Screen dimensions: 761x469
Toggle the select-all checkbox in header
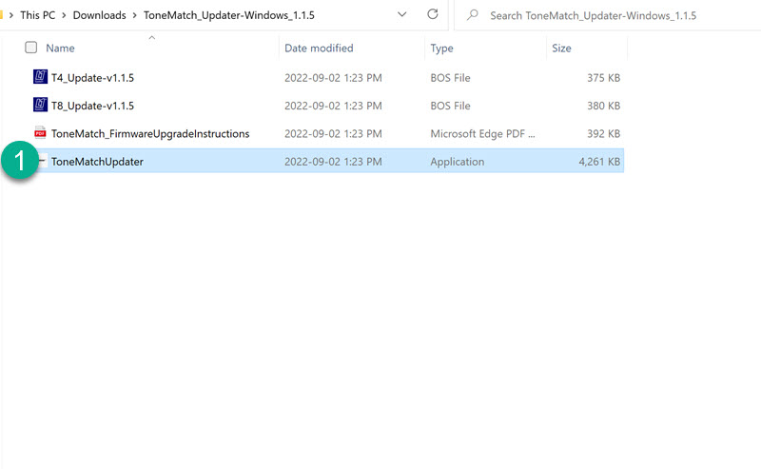click(x=31, y=48)
